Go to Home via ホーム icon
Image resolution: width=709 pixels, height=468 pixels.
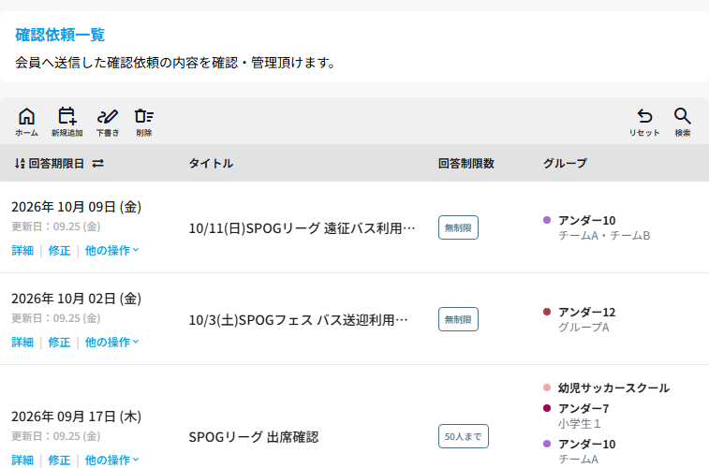point(26,122)
